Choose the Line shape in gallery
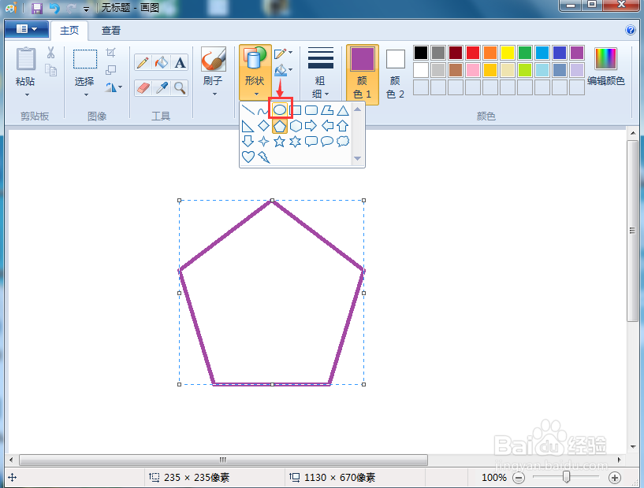644x488 pixels. pyautogui.click(x=248, y=110)
